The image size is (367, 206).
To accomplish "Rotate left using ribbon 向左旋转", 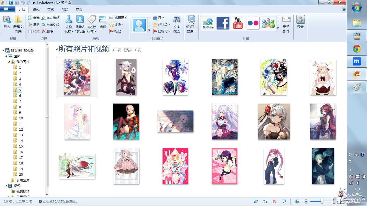I will [51, 18].
